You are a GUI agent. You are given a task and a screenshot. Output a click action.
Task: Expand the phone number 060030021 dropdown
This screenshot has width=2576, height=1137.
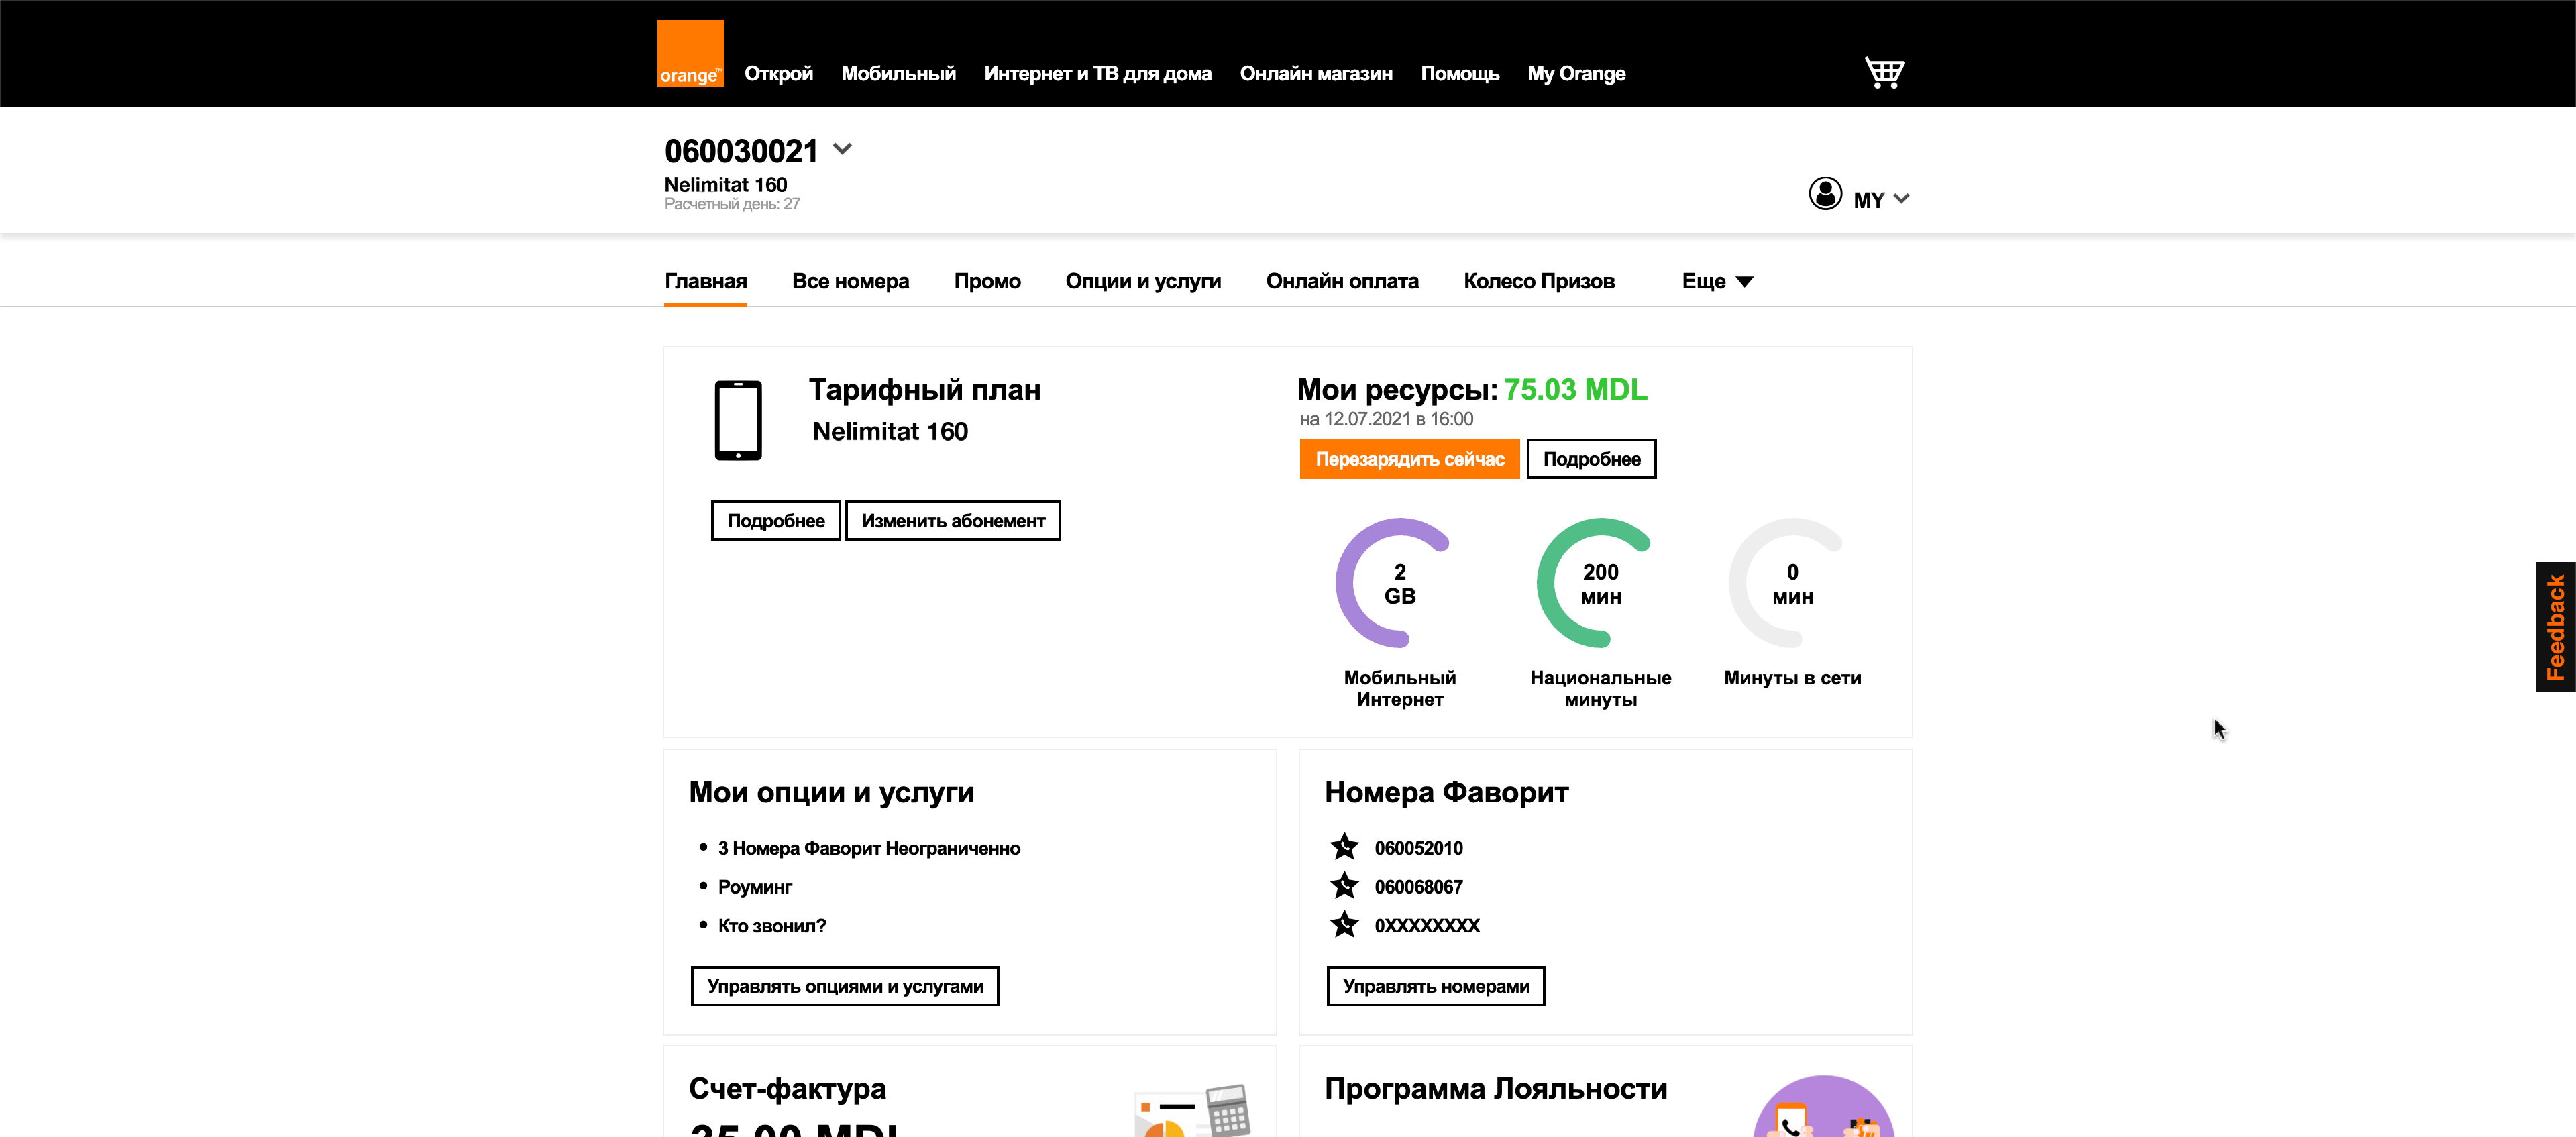click(x=842, y=150)
